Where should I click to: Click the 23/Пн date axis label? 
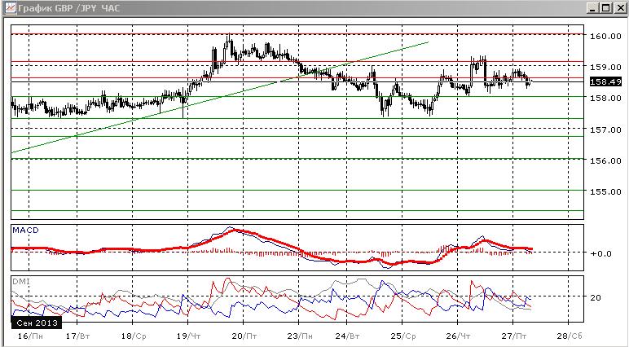click(299, 336)
